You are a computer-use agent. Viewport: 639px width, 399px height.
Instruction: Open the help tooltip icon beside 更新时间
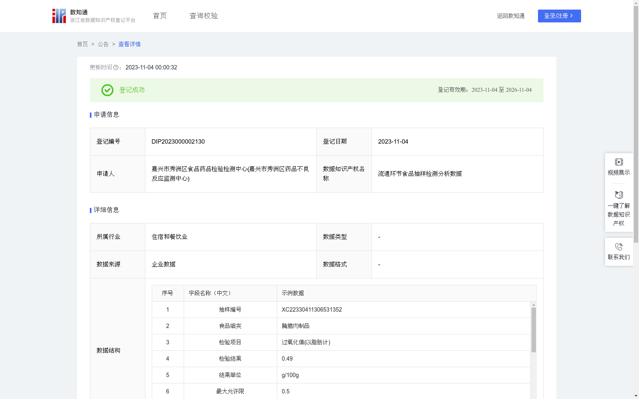(116, 67)
